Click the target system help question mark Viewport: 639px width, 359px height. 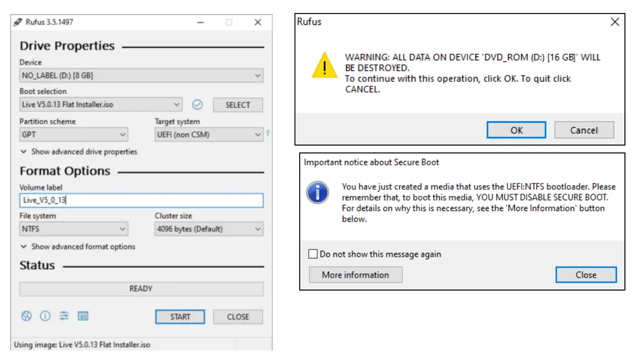click(268, 133)
